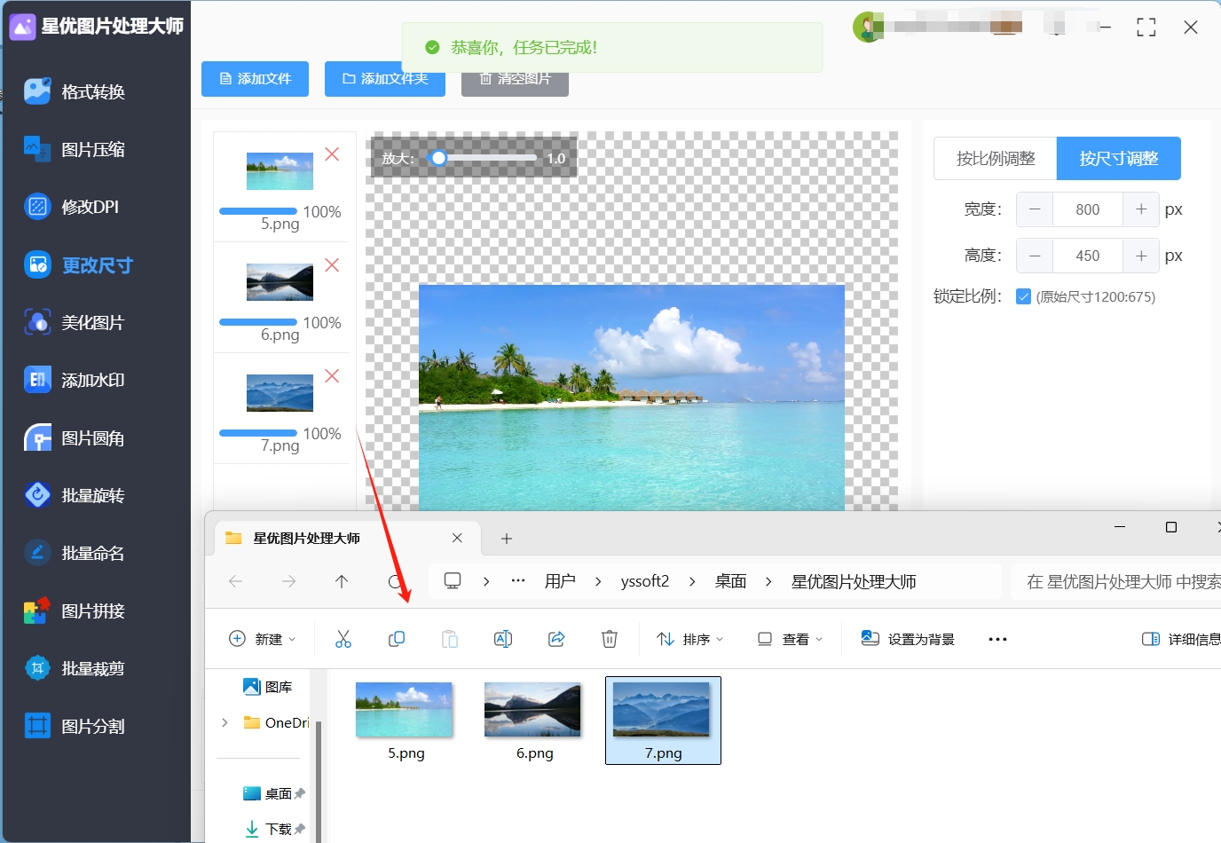Image resolution: width=1221 pixels, height=843 pixels.
Task: Open 批量命名 in the sidebar
Action: pos(75,553)
